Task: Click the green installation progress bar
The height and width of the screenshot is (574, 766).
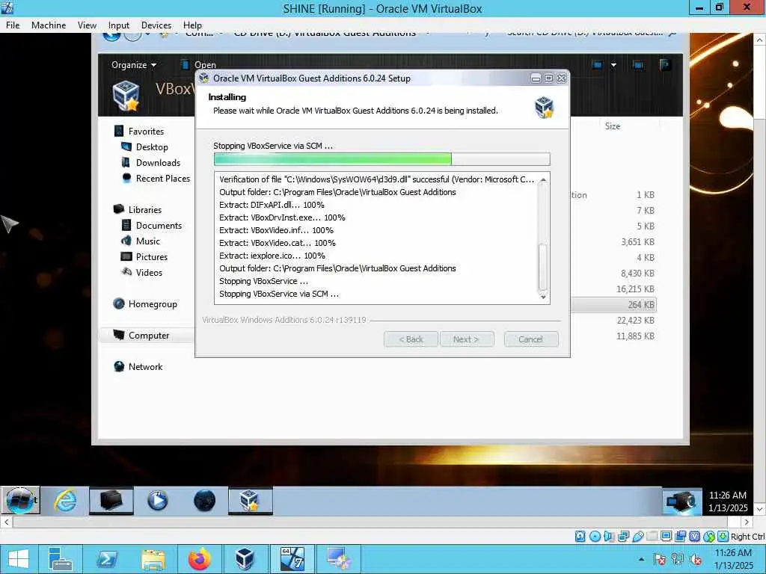Action: coord(382,159)
